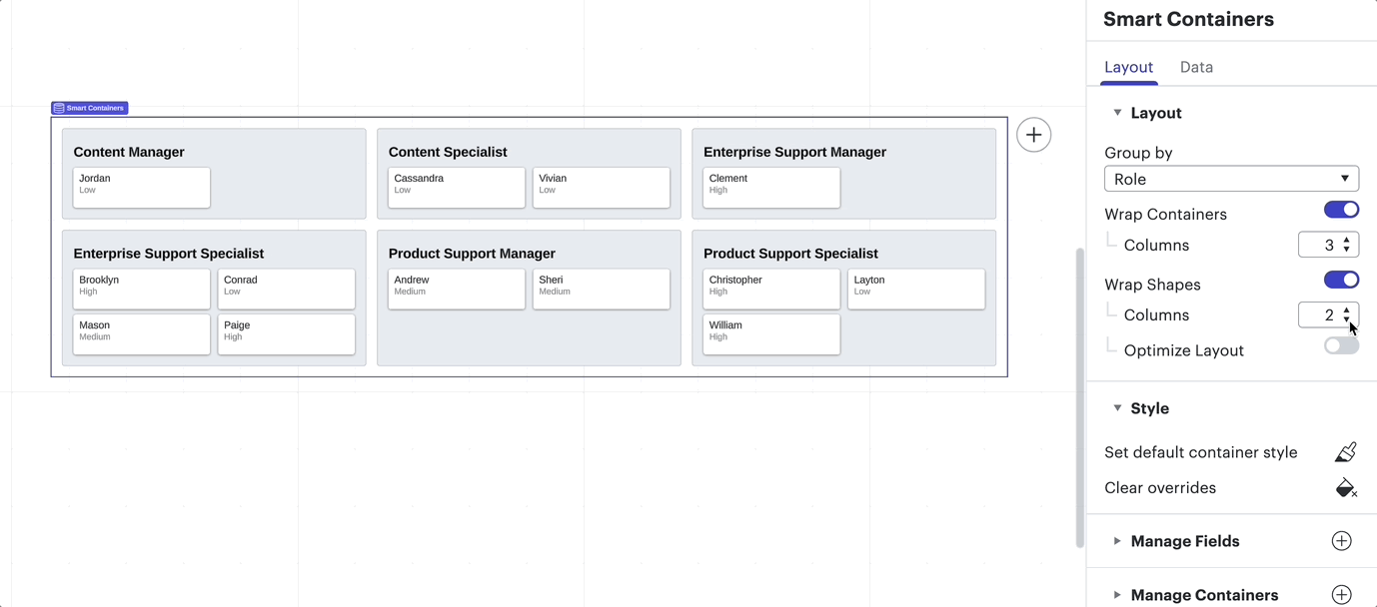Click the plus icon beside Manage Fields
Screen dimensions: 1377x607
tap(1341, 540)
